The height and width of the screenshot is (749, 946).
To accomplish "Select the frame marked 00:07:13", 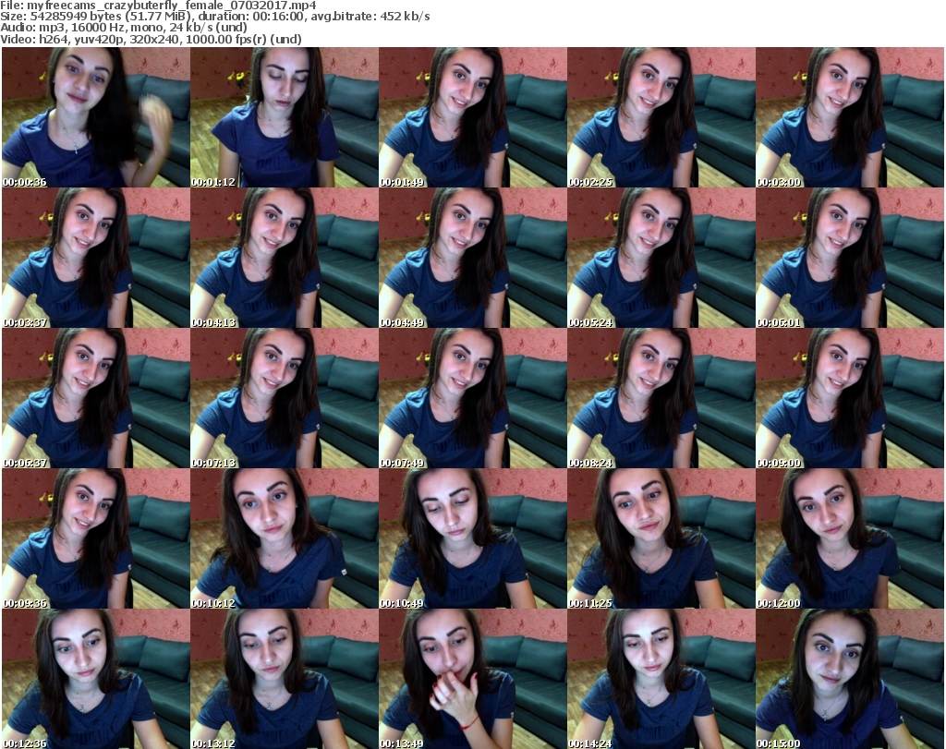I will pos(285,398).
